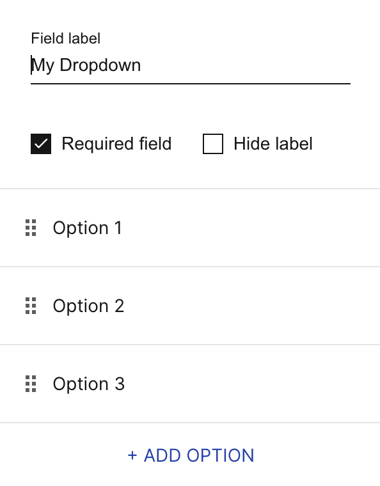380x486 pixels.
Task: Click the Field label caption
Action: tap(66, 38)
